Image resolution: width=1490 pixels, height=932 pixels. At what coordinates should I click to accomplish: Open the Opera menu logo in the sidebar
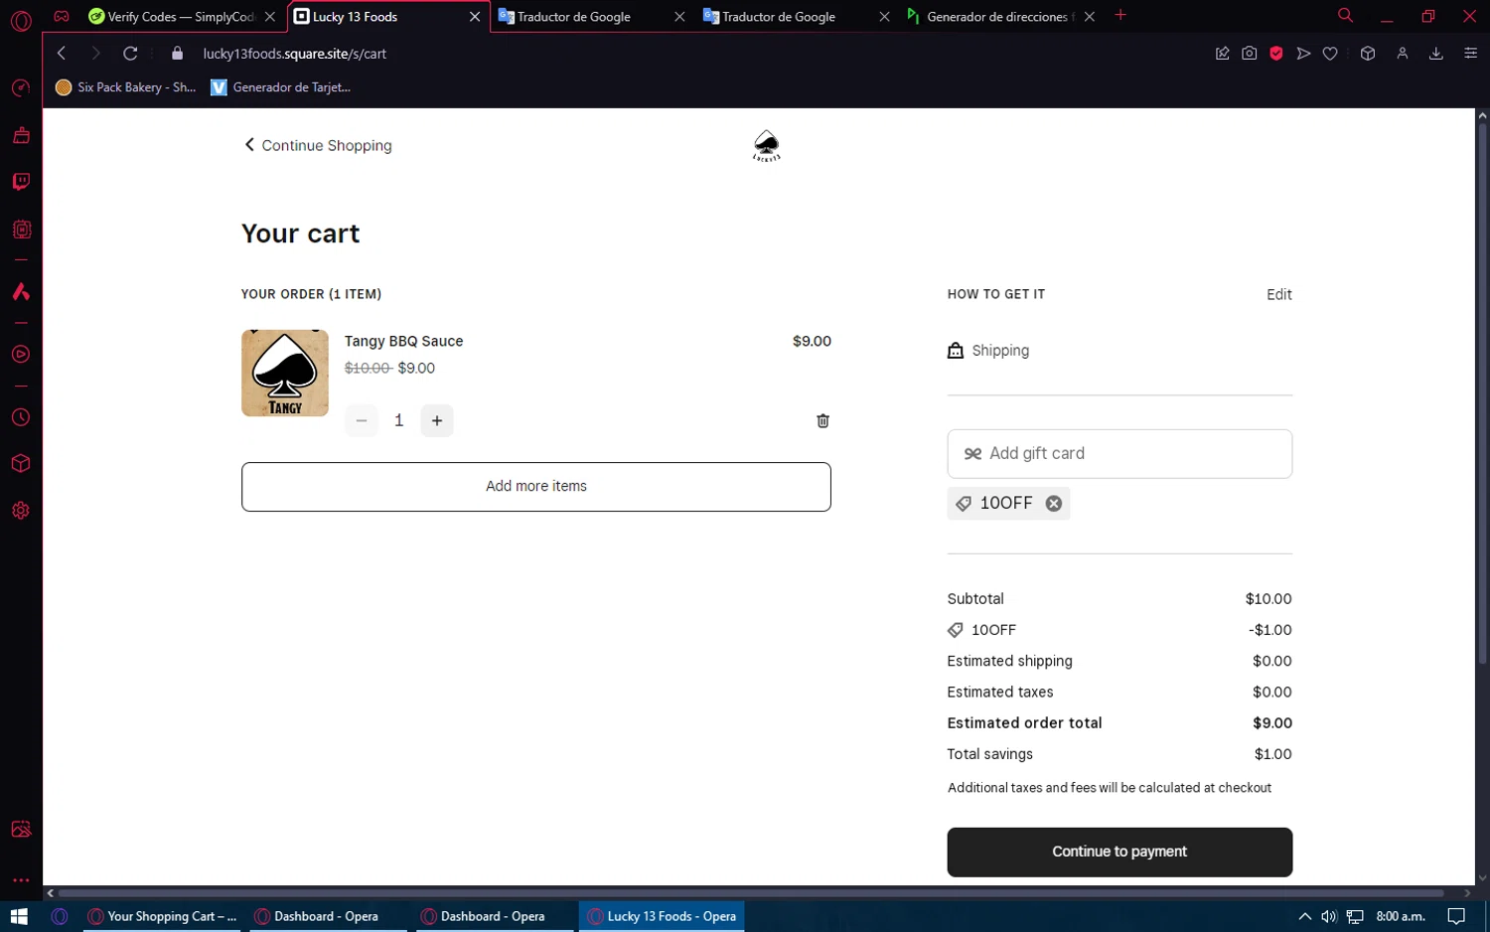pos(21,20)
